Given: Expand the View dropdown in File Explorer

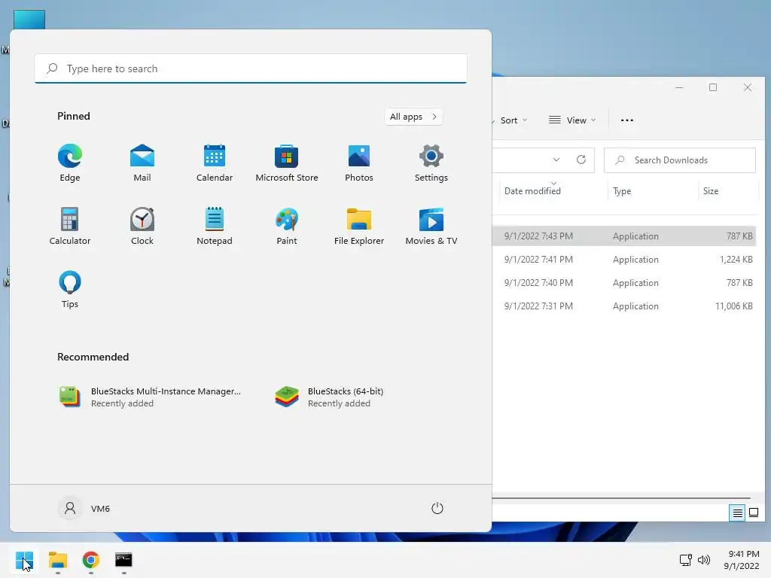Looking at the screenshot, I should pos(572,120).
